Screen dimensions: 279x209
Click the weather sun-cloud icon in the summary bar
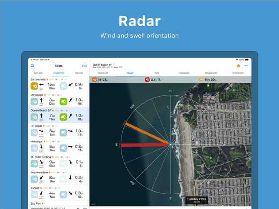pyautogui.click(x=201, y=80)
